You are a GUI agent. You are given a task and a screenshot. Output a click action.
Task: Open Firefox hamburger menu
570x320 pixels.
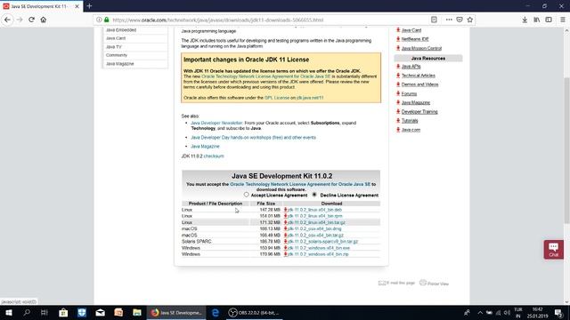[562, 20]
